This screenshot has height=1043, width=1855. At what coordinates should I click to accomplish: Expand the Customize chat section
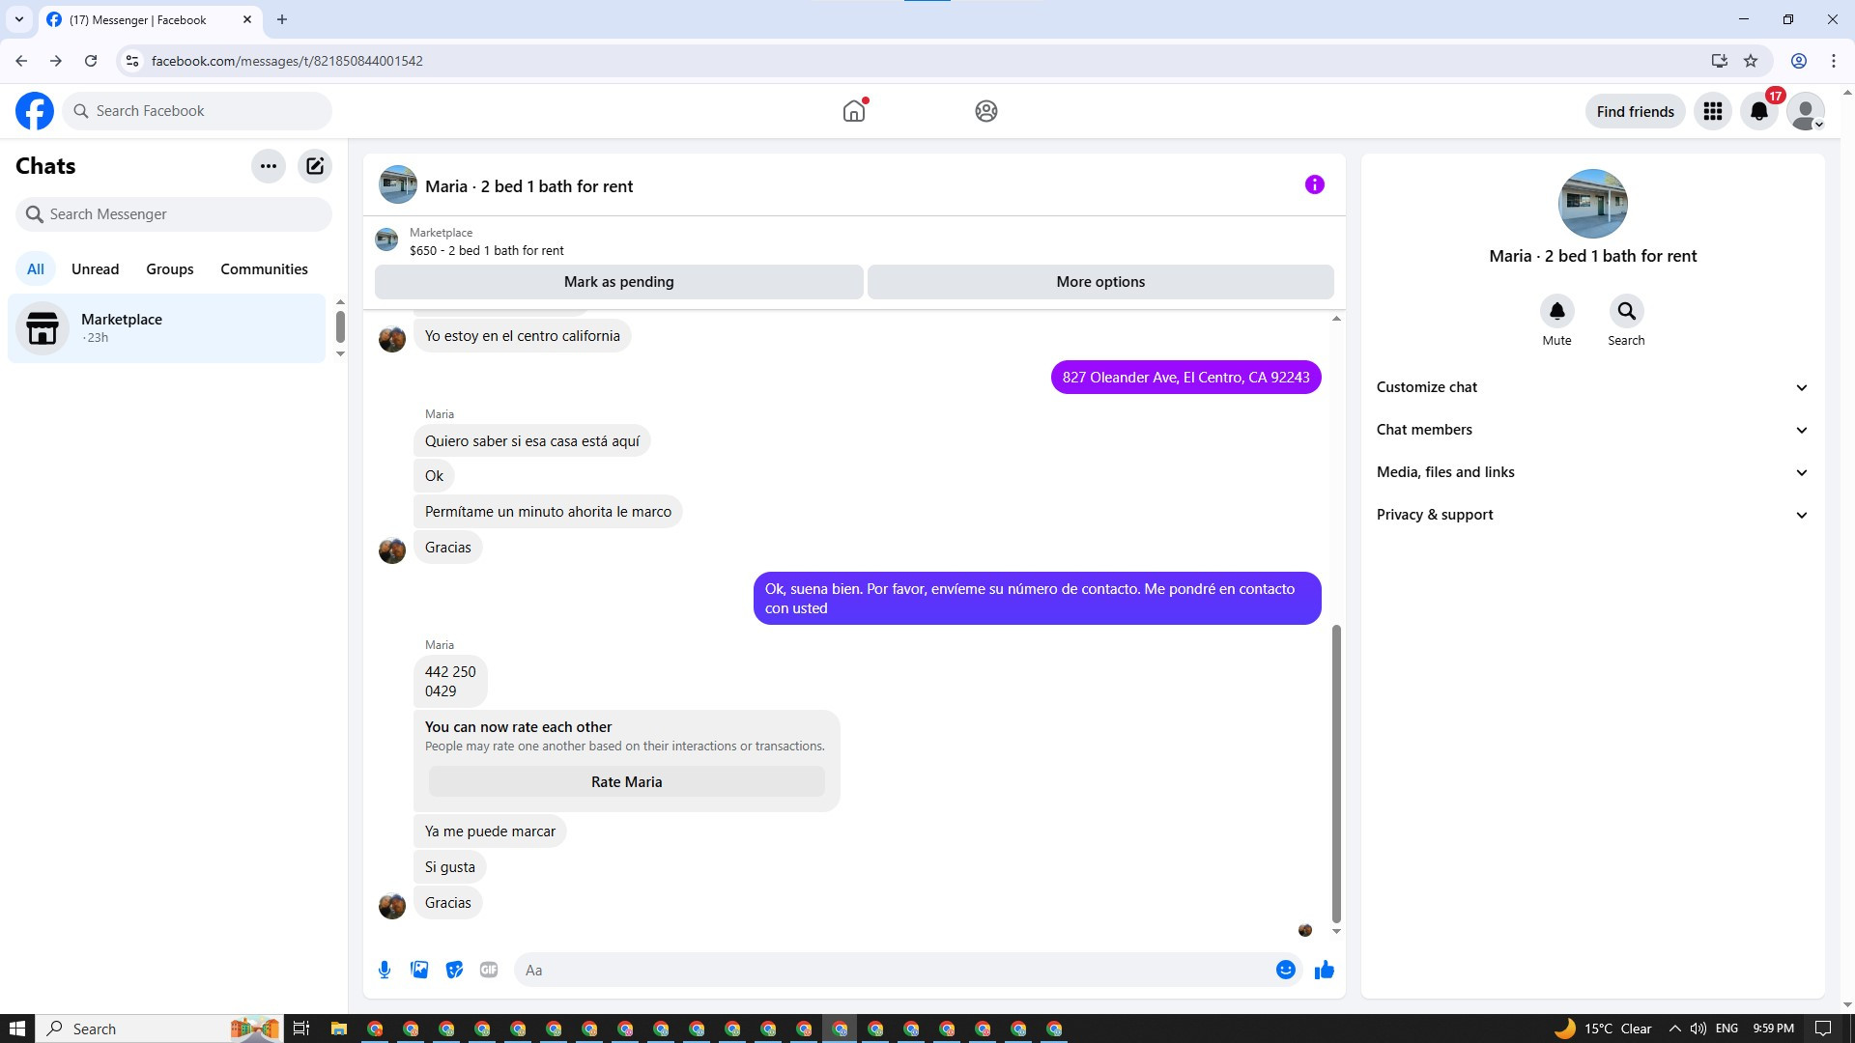[x=1592, y=387]
